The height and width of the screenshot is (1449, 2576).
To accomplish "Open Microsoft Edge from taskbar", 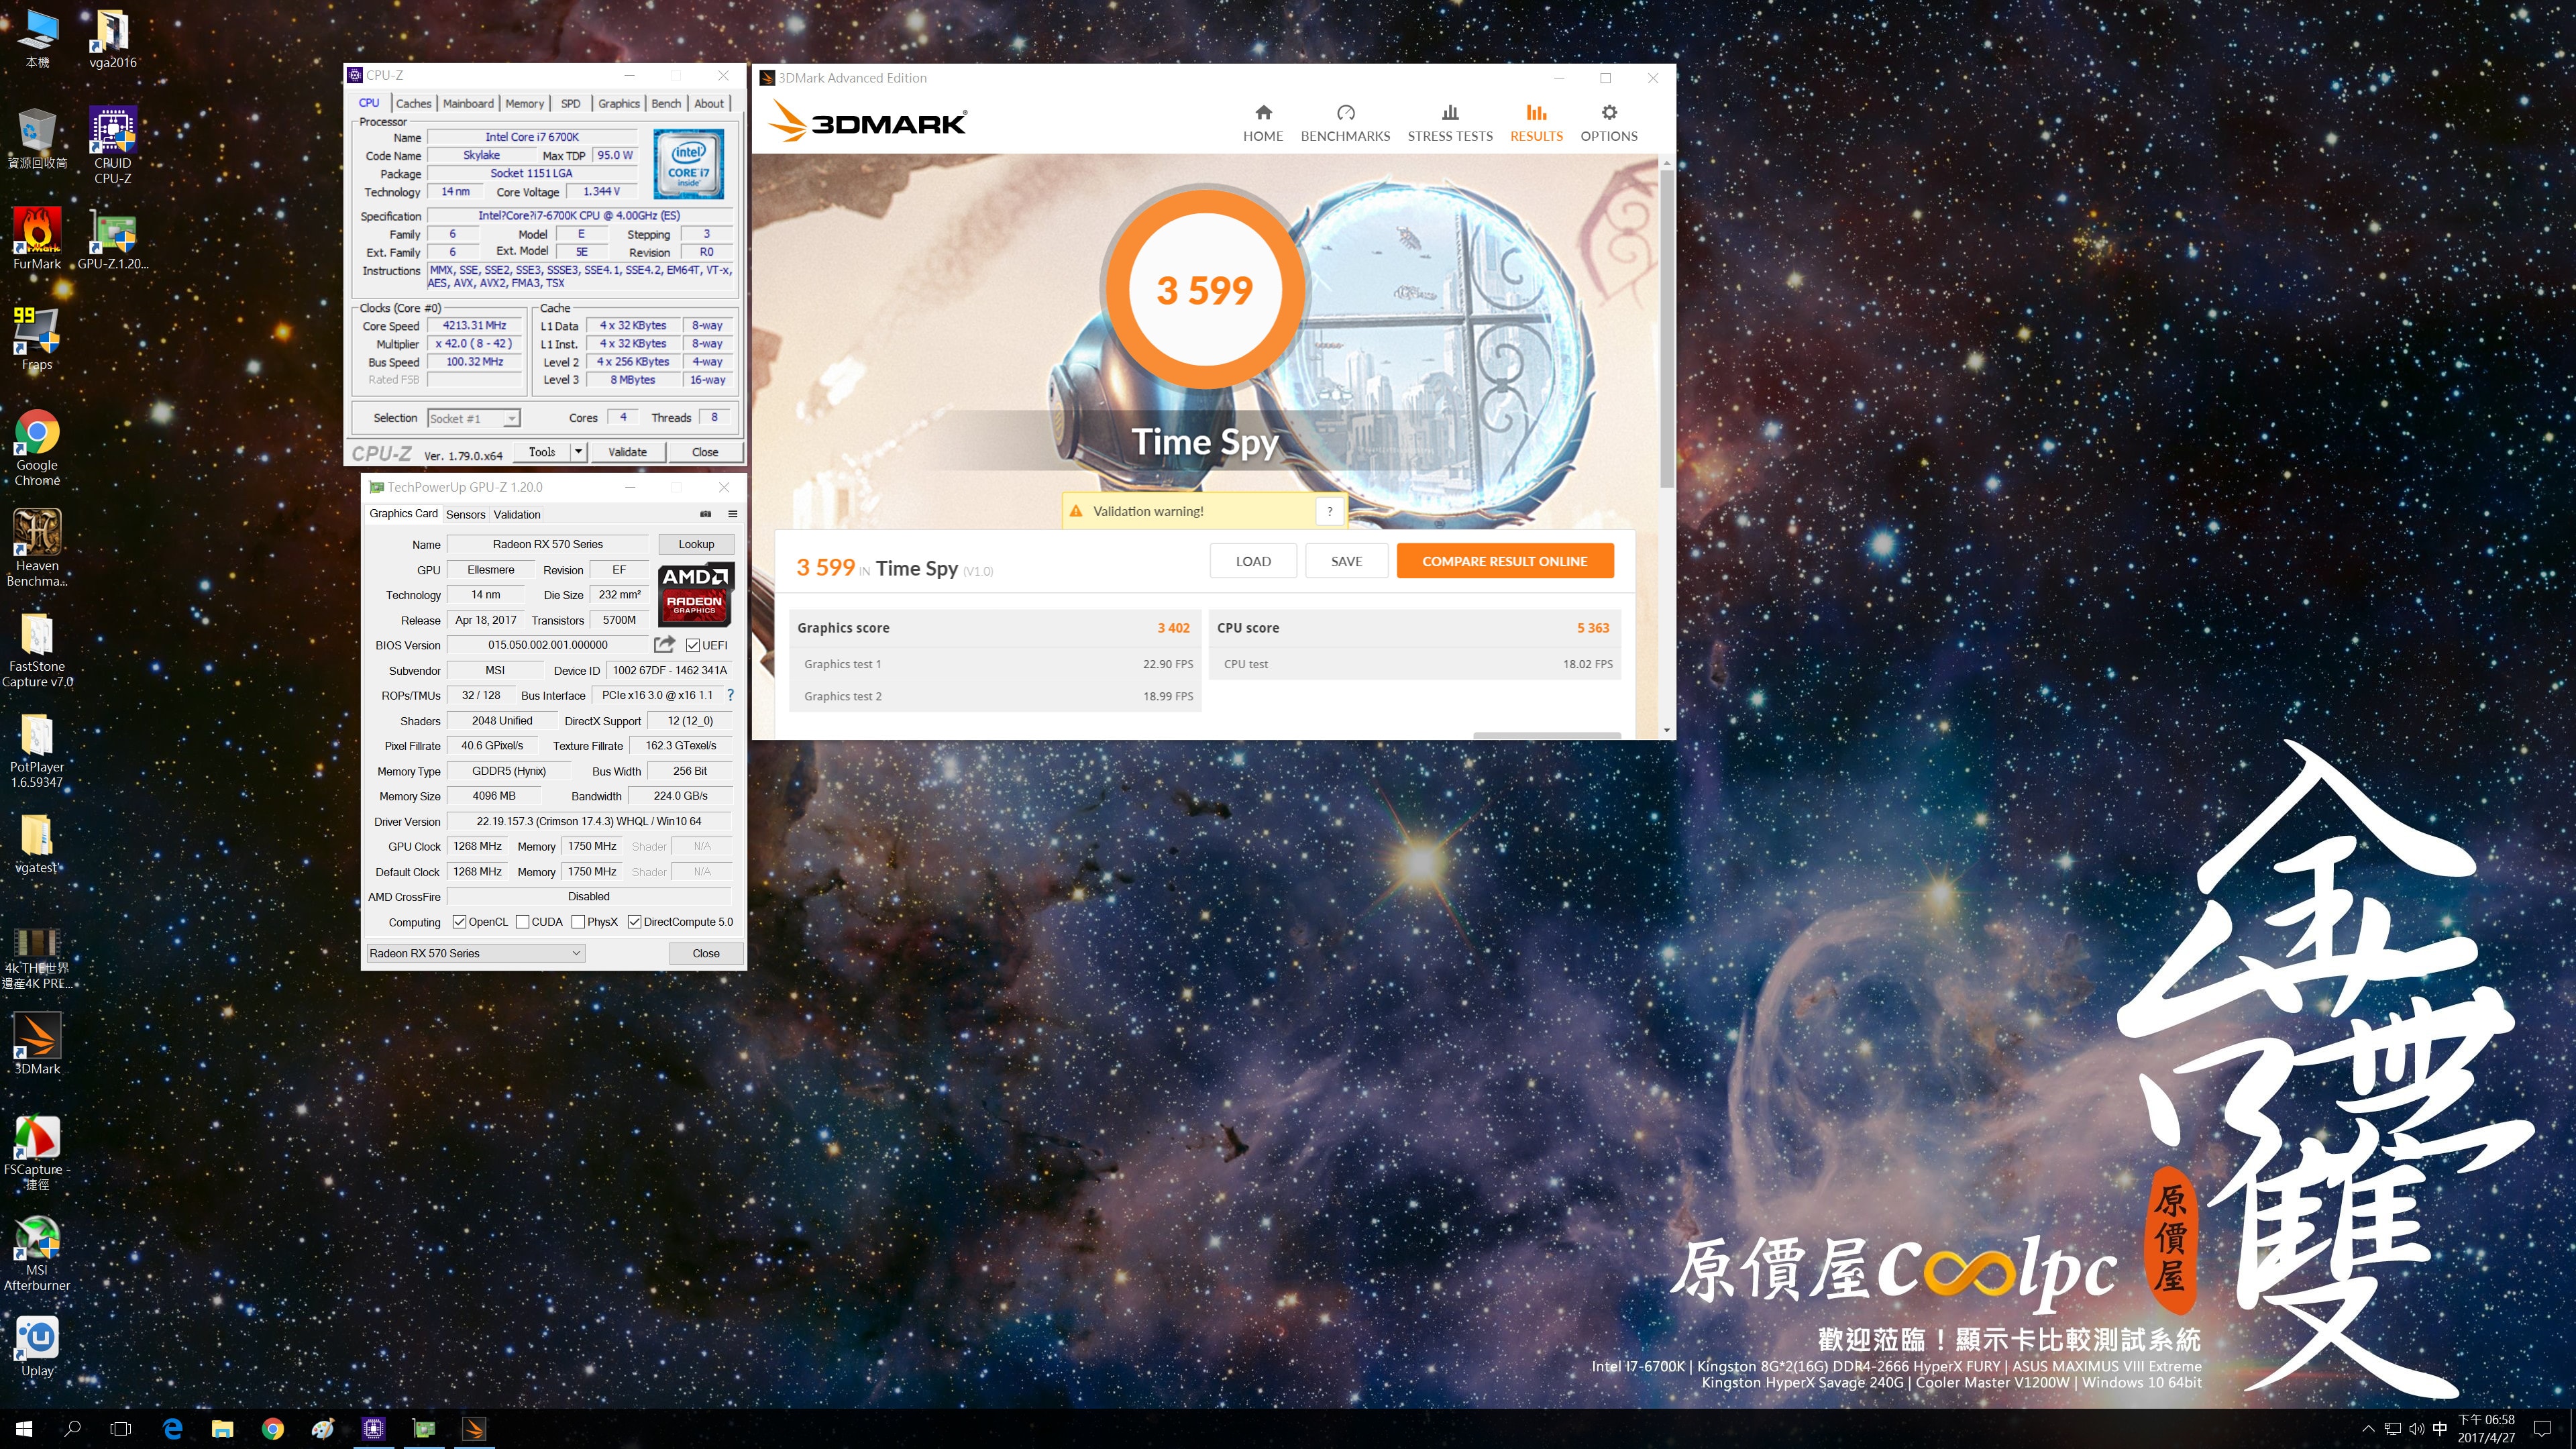I will (172, 1429).
